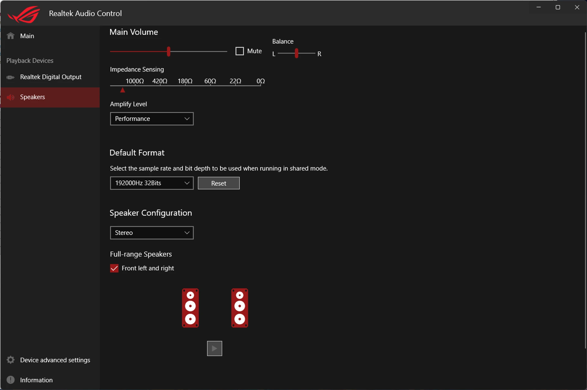The height and width of the screenshot is (390, 587).
Task: Click the Balance slider handle
Action: (297, 53)
